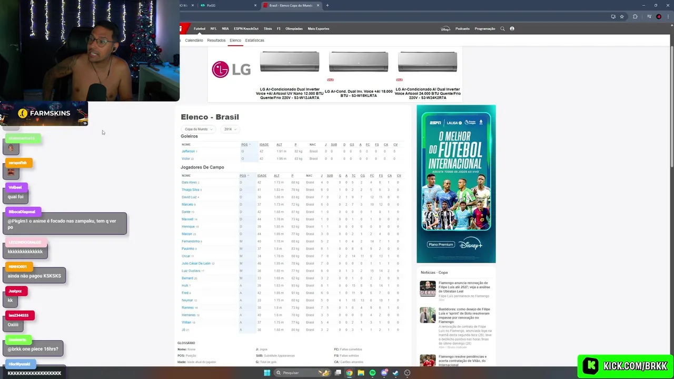Open the ESPN search magnifier icon

[502, 28]
